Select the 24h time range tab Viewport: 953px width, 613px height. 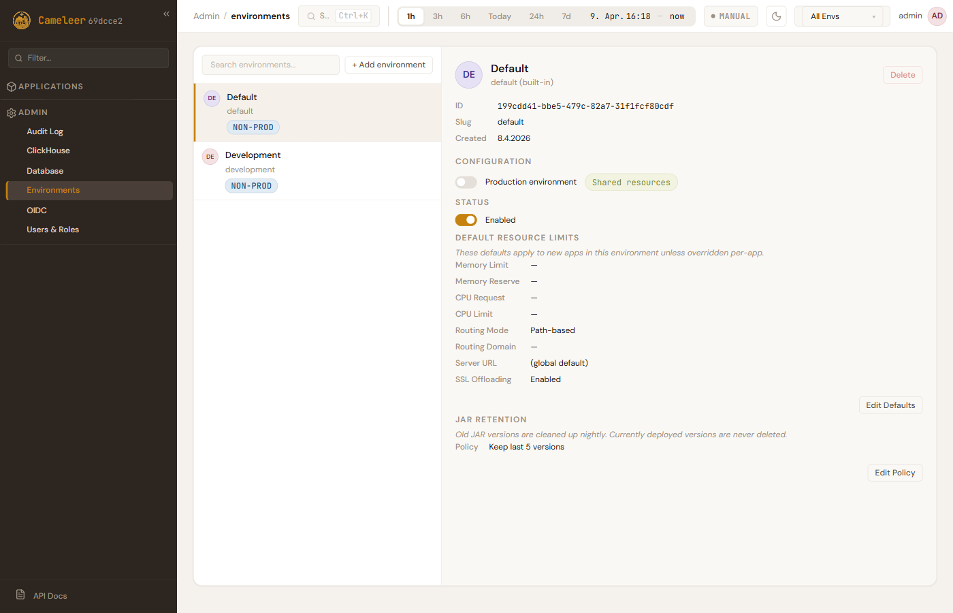click(536, 16)
